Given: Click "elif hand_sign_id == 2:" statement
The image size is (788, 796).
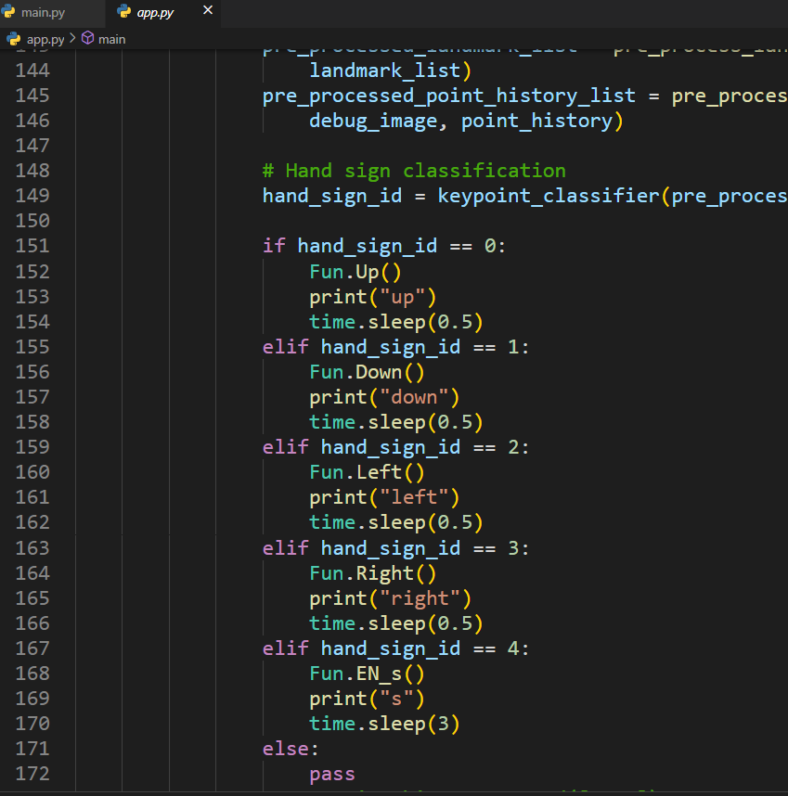Looking at the screenshot, I should 395,447.
